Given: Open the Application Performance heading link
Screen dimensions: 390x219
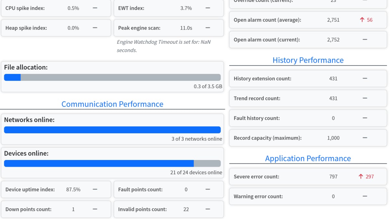Looking at the screenshot, I should coord(308,158).
